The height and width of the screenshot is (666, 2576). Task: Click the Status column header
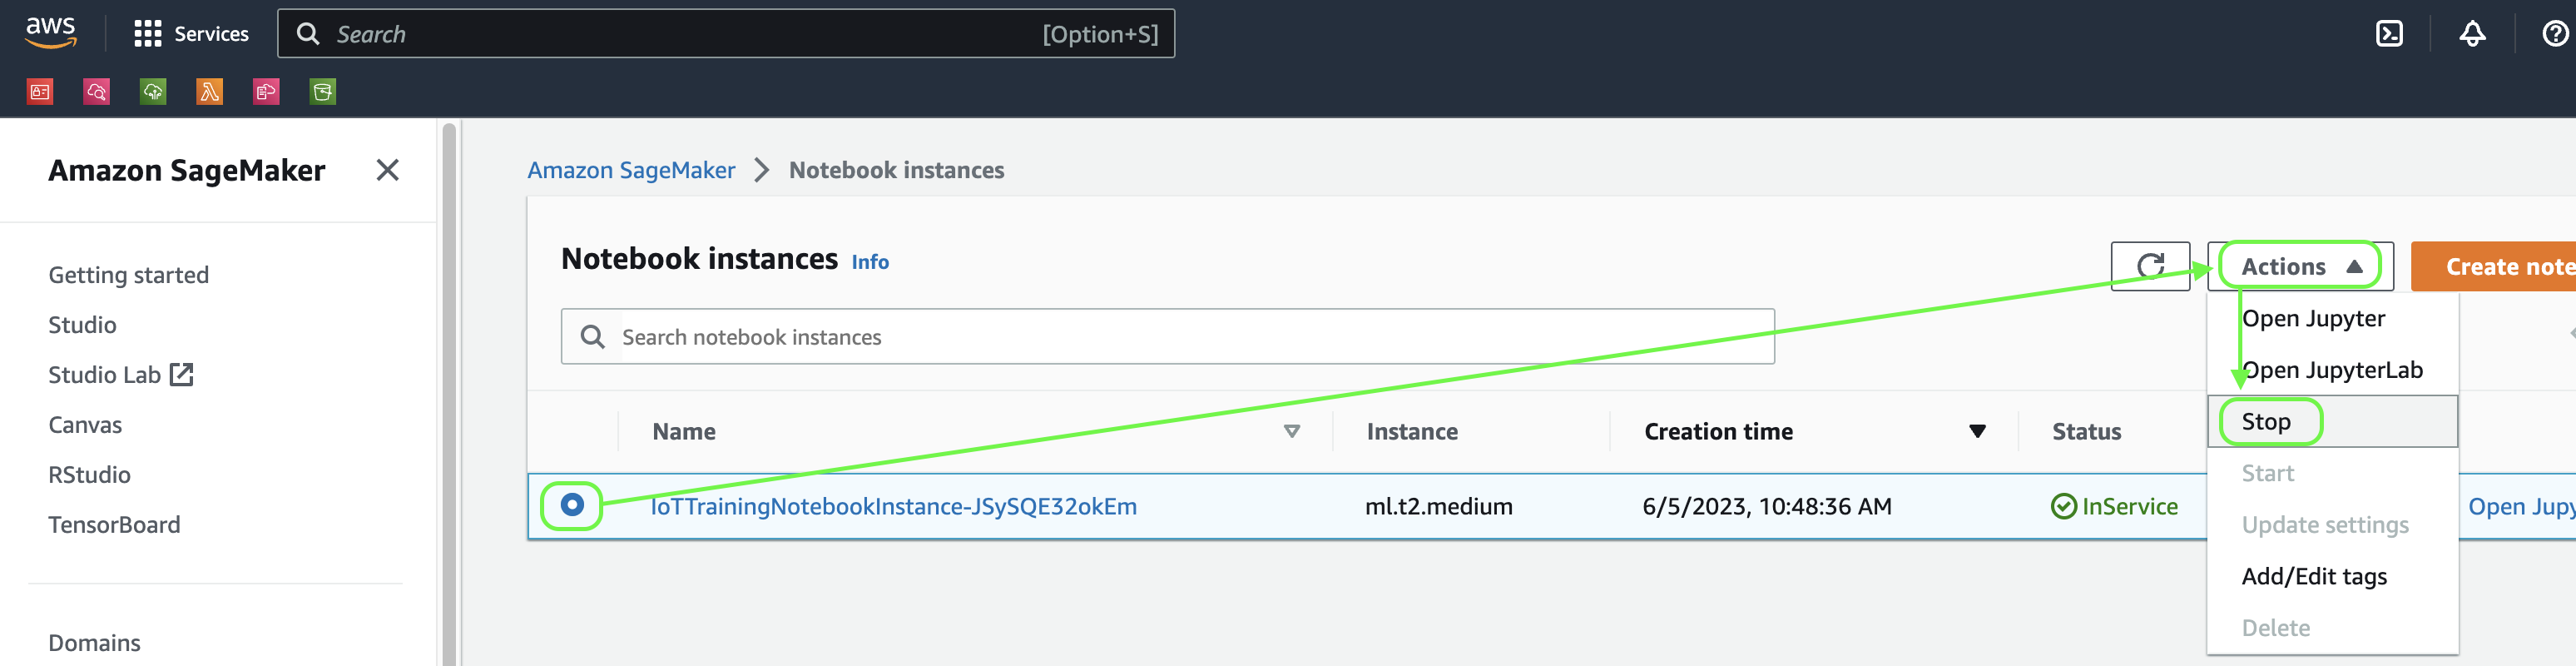pos(2086,432)
